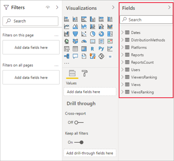Select the custom W visual

[x=110, y=57]
